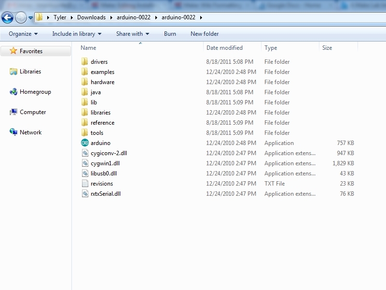Click the last arduino-0022 breadcrumb segment
386x290 pixels.
pos(179,17)
